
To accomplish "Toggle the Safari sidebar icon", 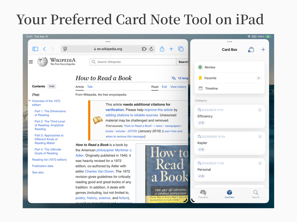I will [35, 49].
